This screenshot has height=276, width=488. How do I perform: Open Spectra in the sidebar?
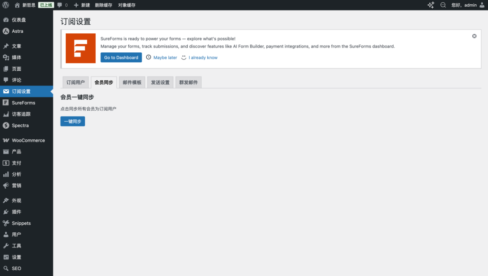(x=20, y=125)
